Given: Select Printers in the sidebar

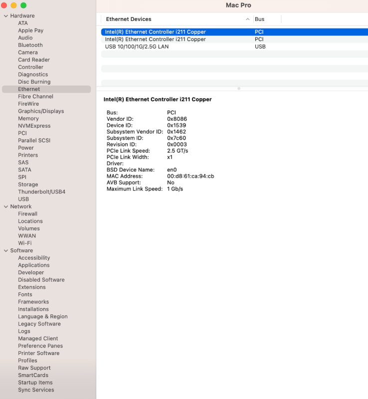Looking at the screenshot, I should pos(28,155).
